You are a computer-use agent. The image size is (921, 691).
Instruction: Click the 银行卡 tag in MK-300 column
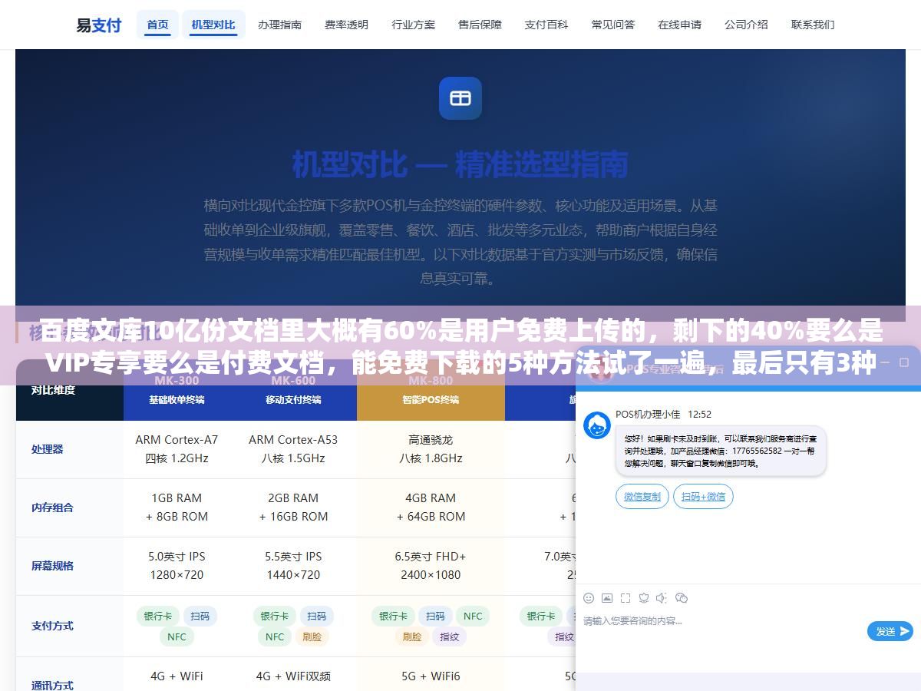tap(158, 616)
